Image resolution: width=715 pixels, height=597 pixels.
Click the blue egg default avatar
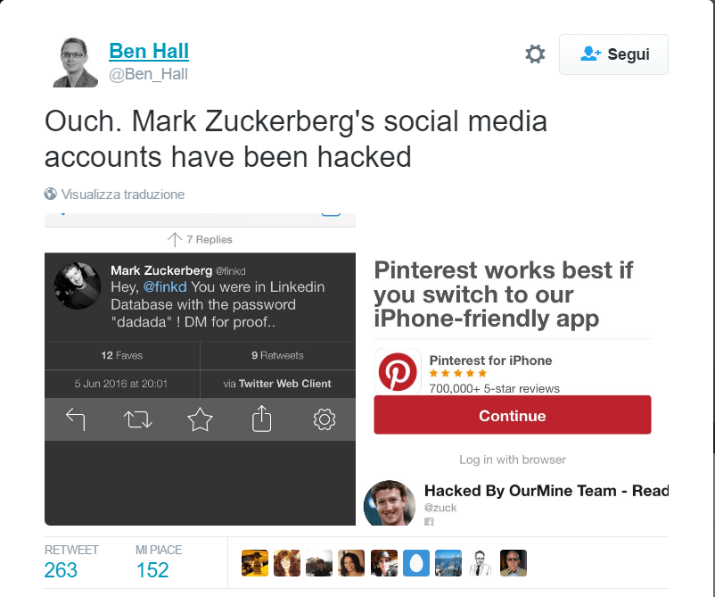pos(415,563)
